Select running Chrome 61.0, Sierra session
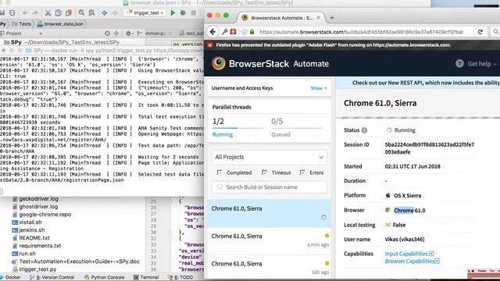Viewport: 500px width, 281px height. [x=270, y=213]
